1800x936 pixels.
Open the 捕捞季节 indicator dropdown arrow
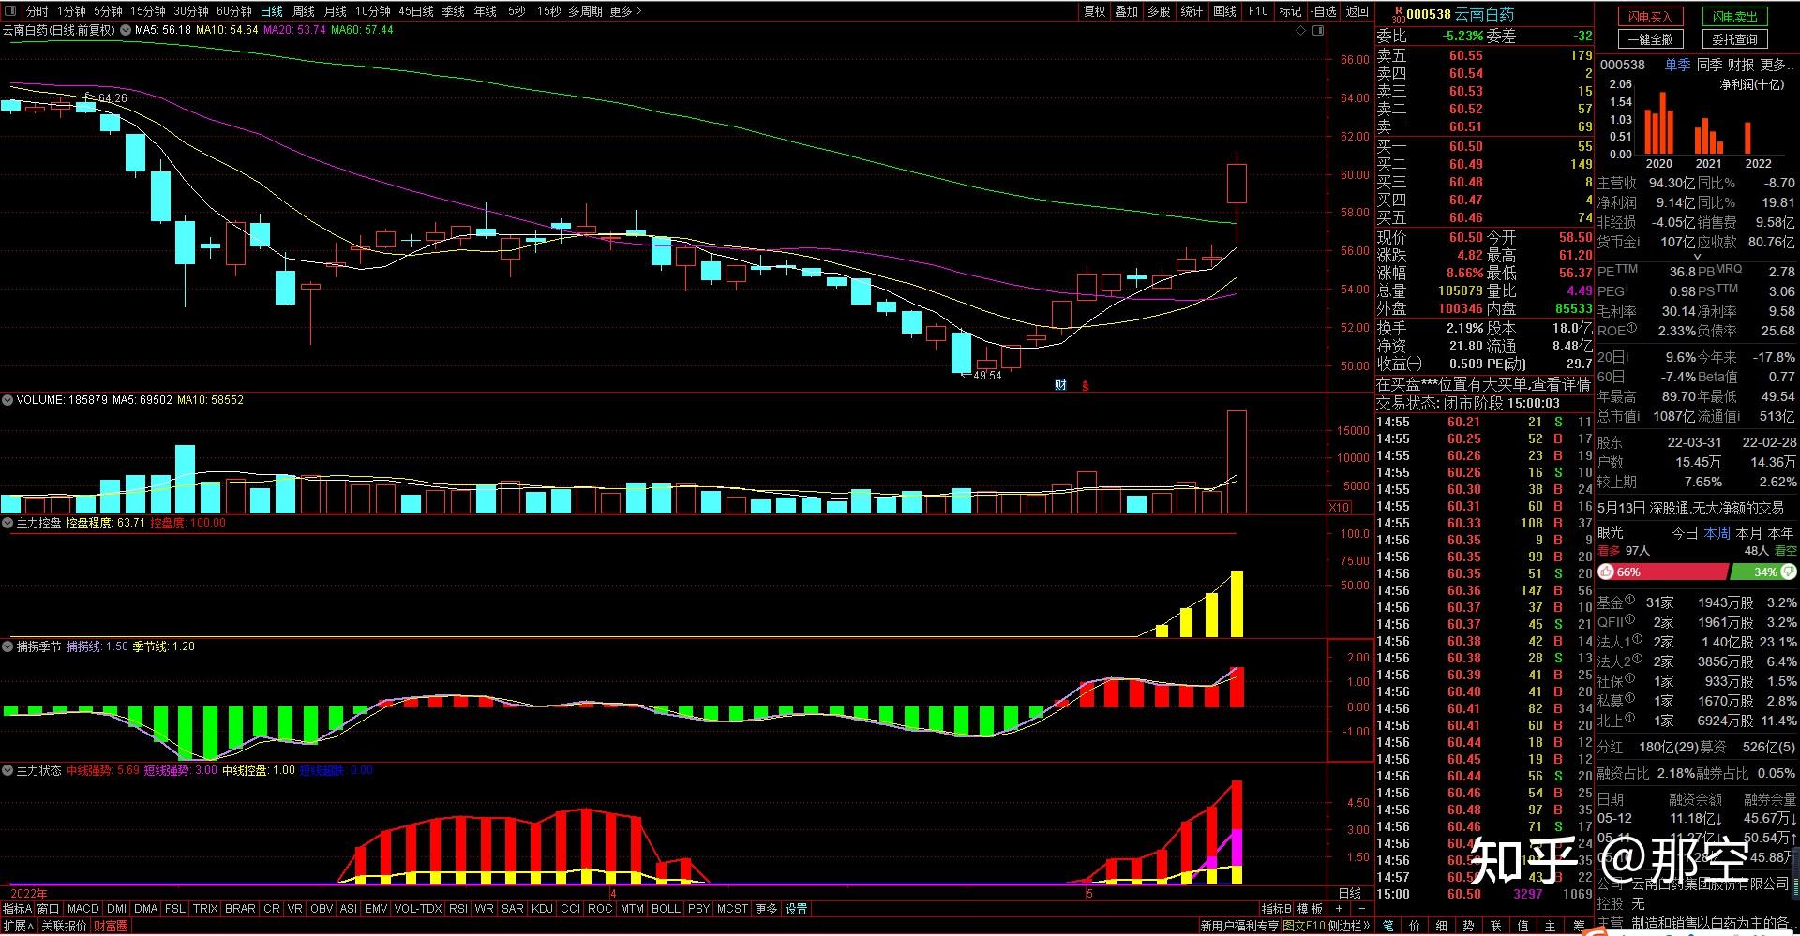7,646
